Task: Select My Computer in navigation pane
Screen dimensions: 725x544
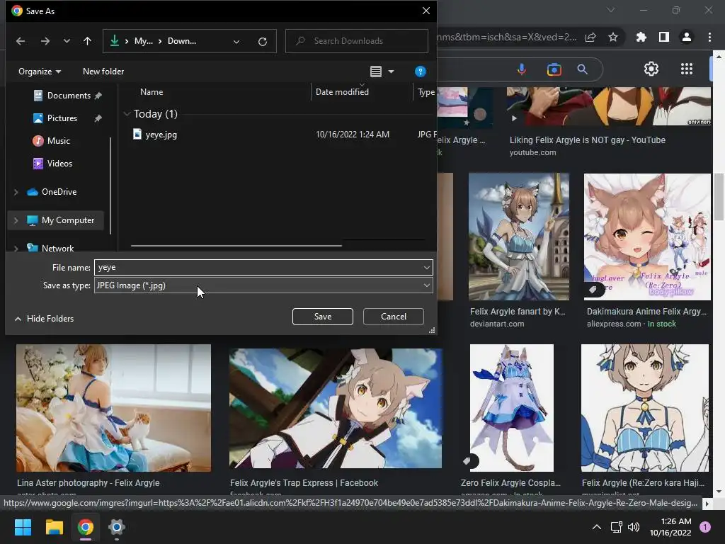Action: [x=67, y=221]
